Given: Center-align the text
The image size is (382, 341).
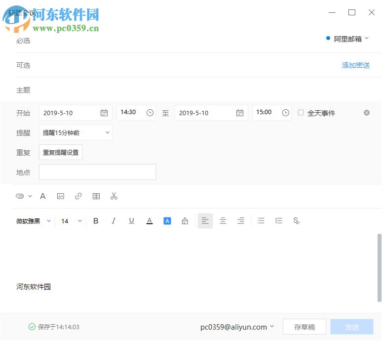Looking at the screenshot, I should click(223, 221).
